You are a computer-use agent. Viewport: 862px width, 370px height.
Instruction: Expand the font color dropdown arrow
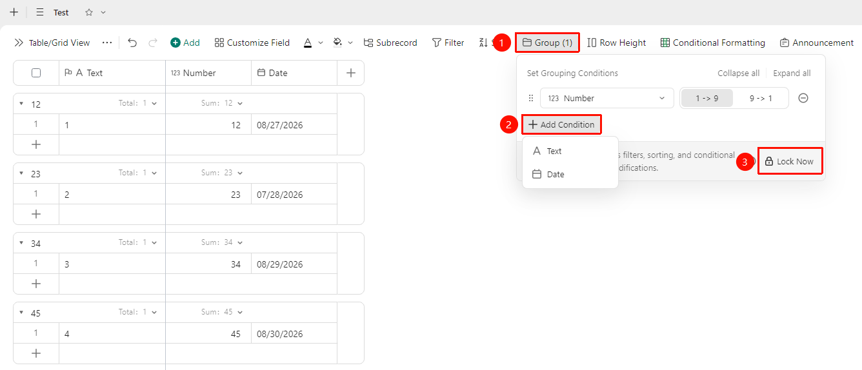(321, 43)
